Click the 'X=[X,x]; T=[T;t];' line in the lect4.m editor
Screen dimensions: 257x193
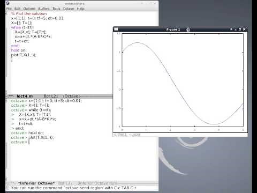point(31,32)
